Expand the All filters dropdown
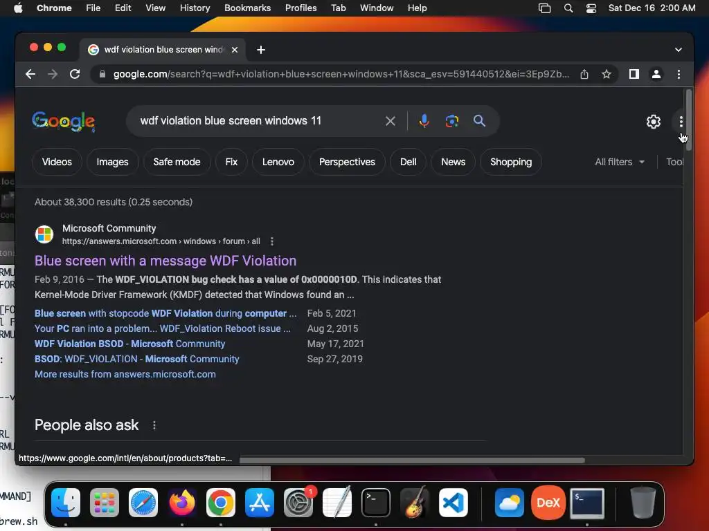Viewport: 709px width, 531px height. 620,162
